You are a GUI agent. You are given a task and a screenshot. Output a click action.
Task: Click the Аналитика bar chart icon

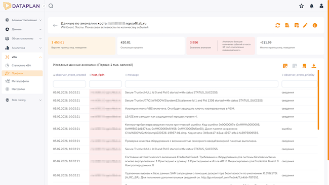[7, 48]
